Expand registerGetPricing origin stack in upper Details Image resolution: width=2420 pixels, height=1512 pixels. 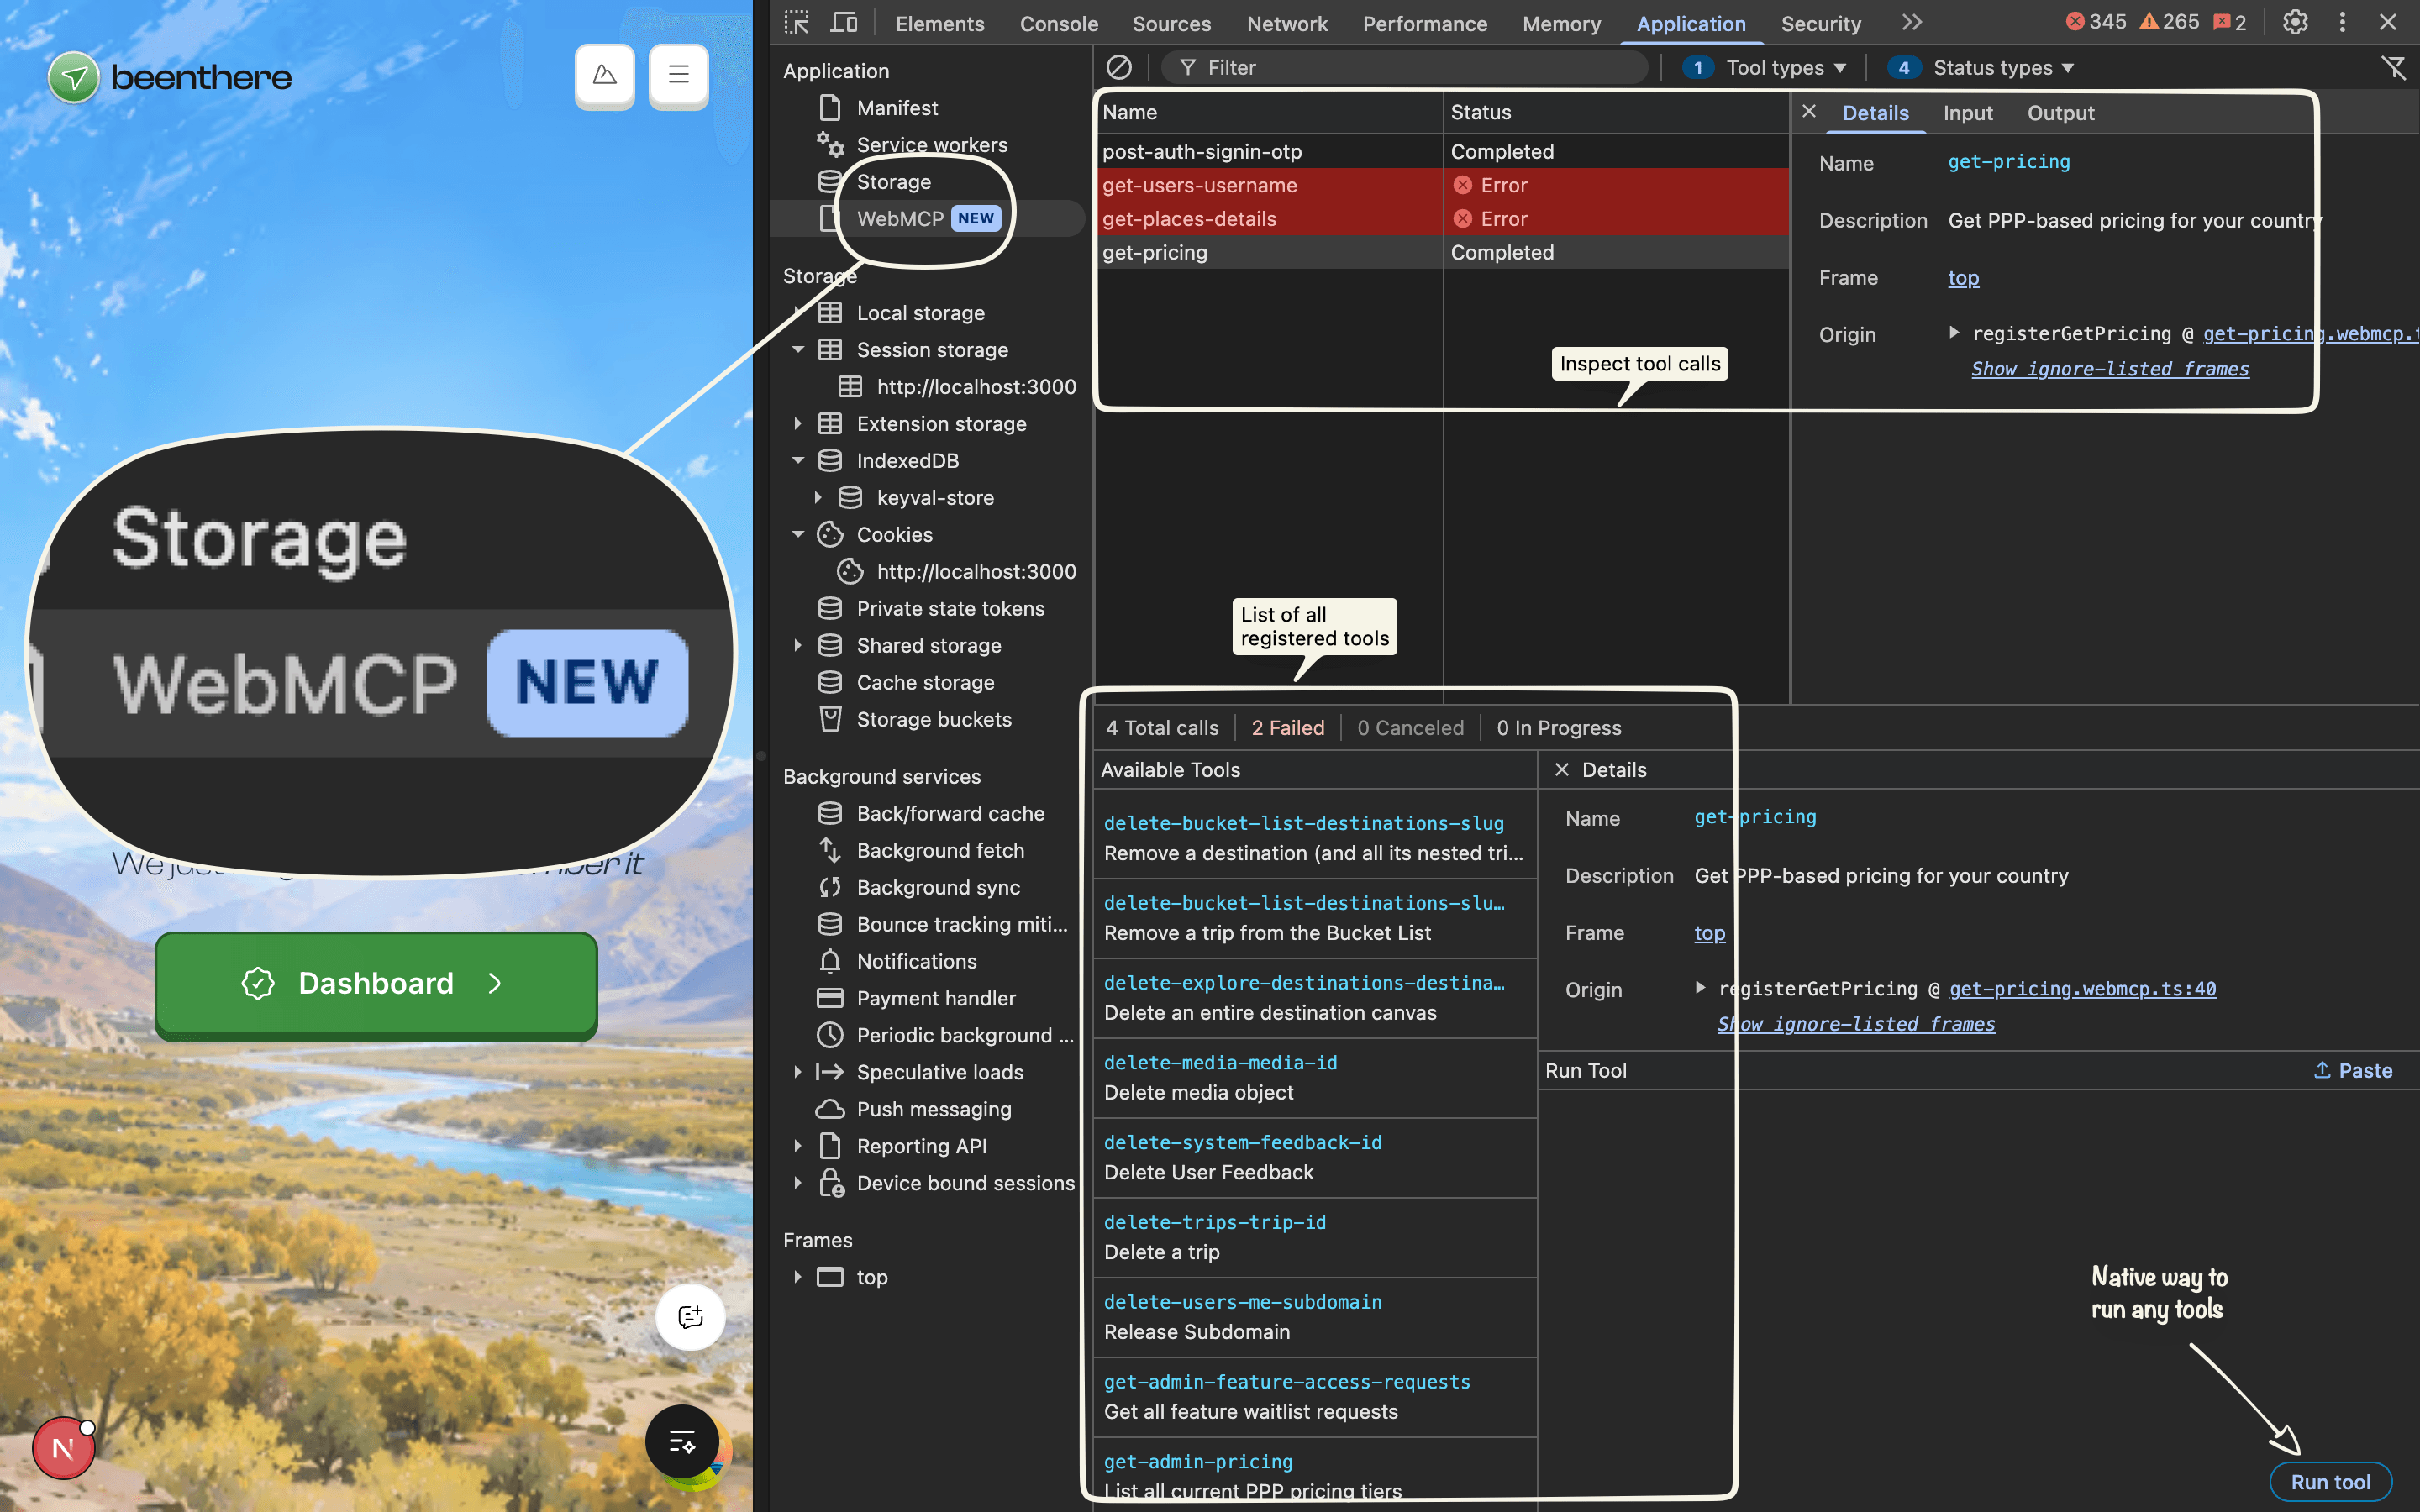coord(1954,333)
